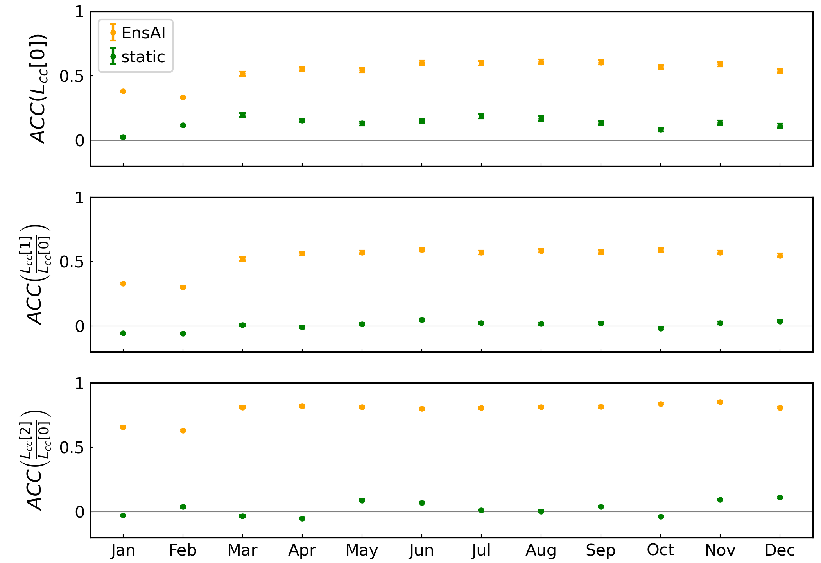Click orange August point in top panel
The image size is (821, 563).
541,62
